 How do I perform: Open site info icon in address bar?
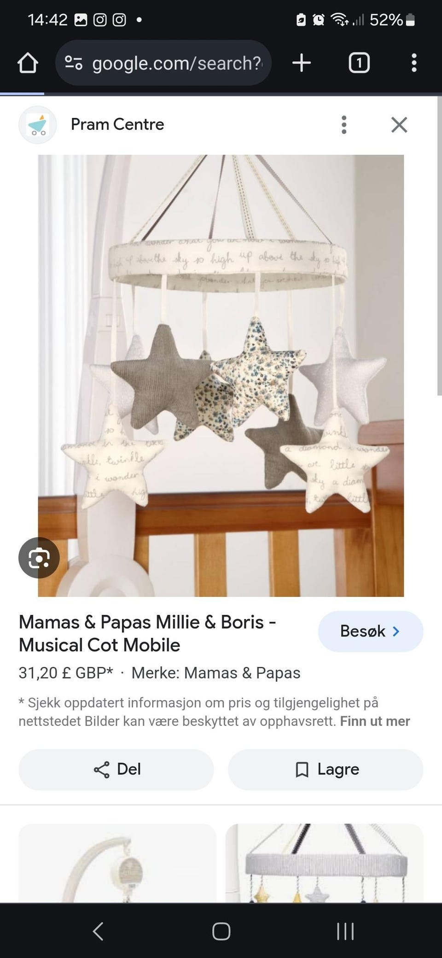coord(74,63)
